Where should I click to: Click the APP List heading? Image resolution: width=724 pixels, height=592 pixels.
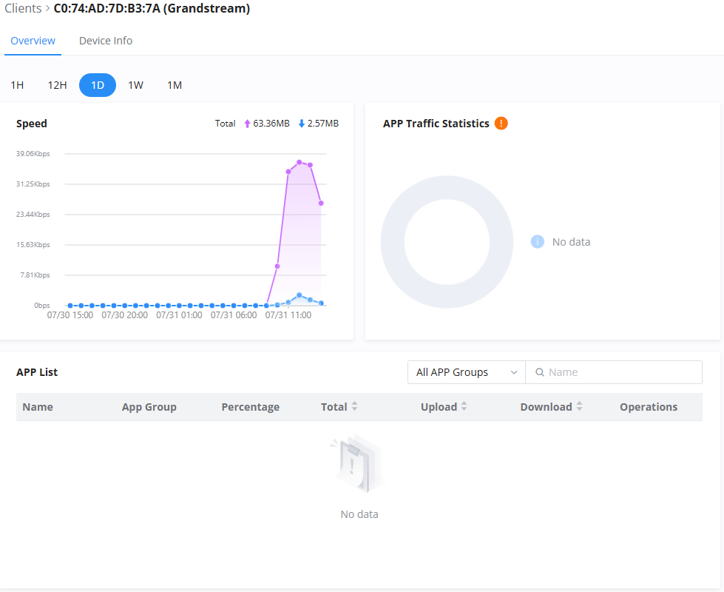[37, 372]
